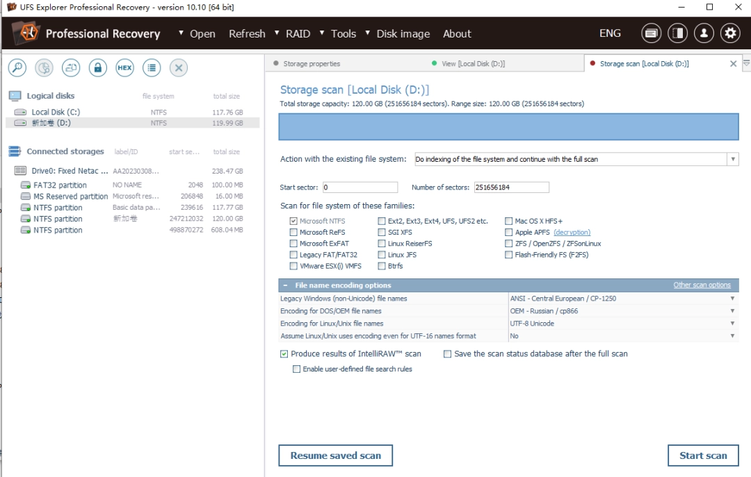
Task: Click the user account icon
Action: [704, 33]
